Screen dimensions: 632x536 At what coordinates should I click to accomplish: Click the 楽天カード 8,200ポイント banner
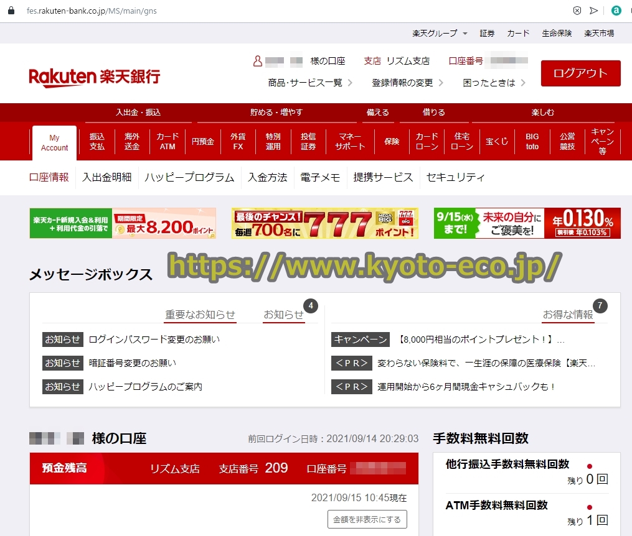(x=123, y=223)
